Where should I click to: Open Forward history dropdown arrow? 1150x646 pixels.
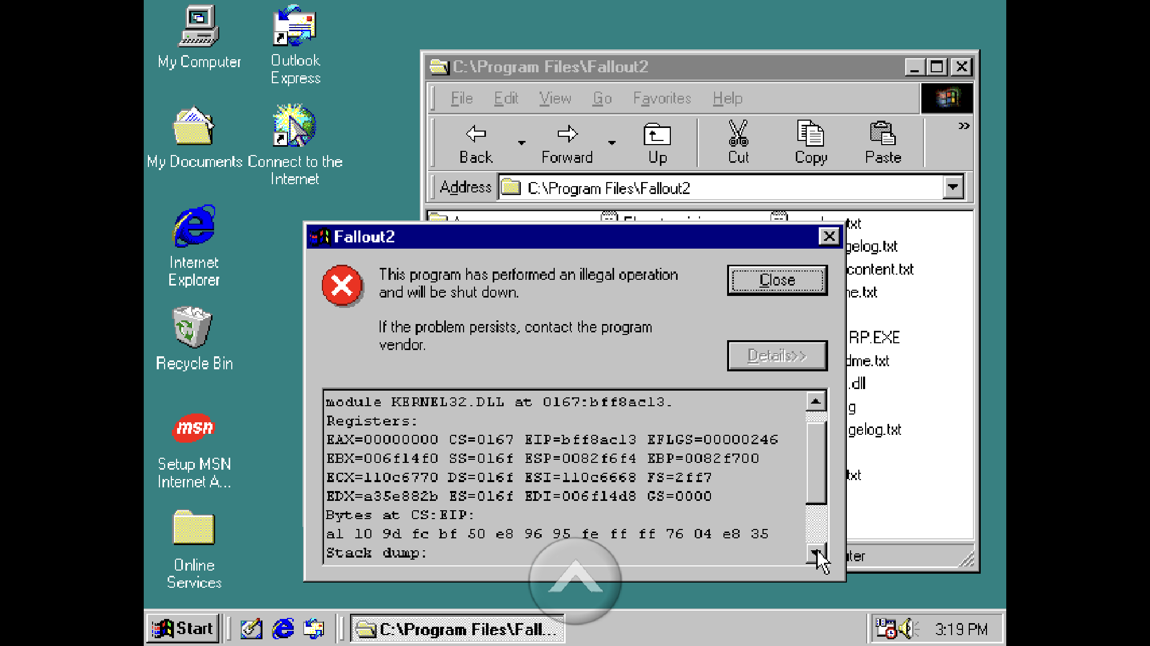[x=612, y=143]
